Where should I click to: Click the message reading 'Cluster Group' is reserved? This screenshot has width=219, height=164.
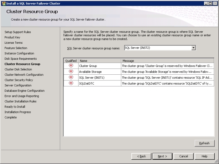(167, 66)
